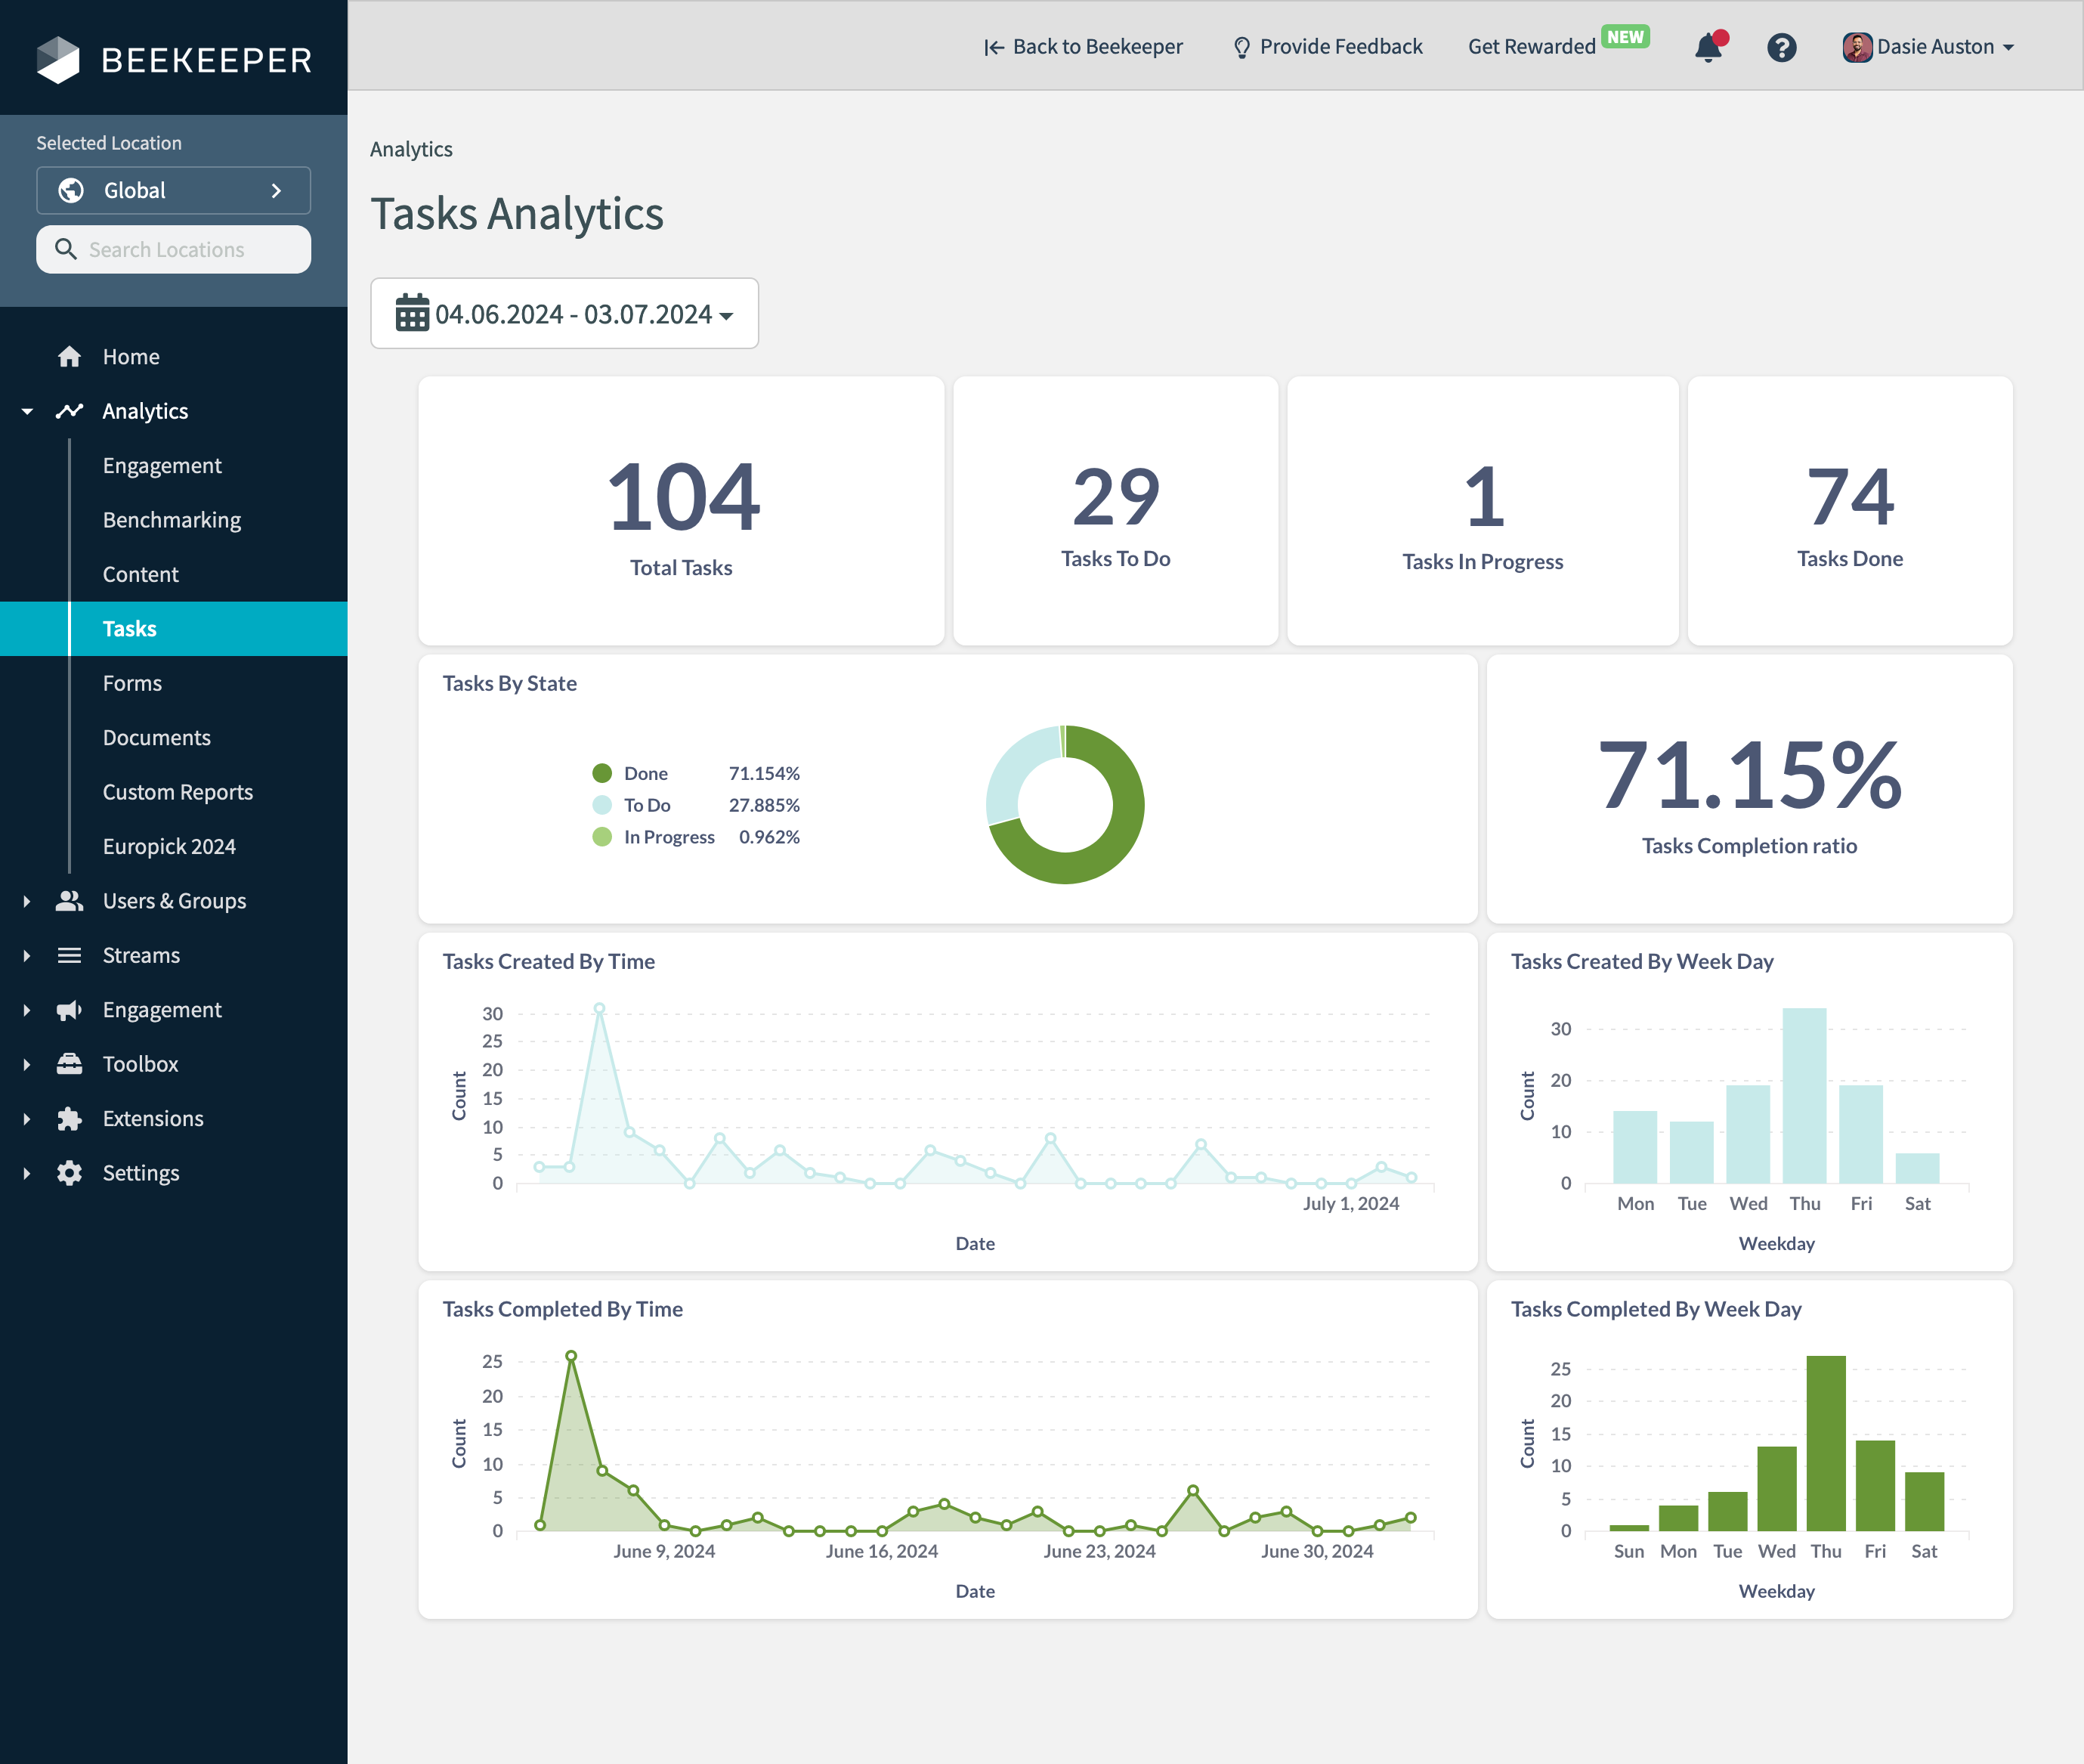Viewport: 2084px width, 1764px height.
Task: Open the Benchmarking analytics page
Action: coord(171,519)
